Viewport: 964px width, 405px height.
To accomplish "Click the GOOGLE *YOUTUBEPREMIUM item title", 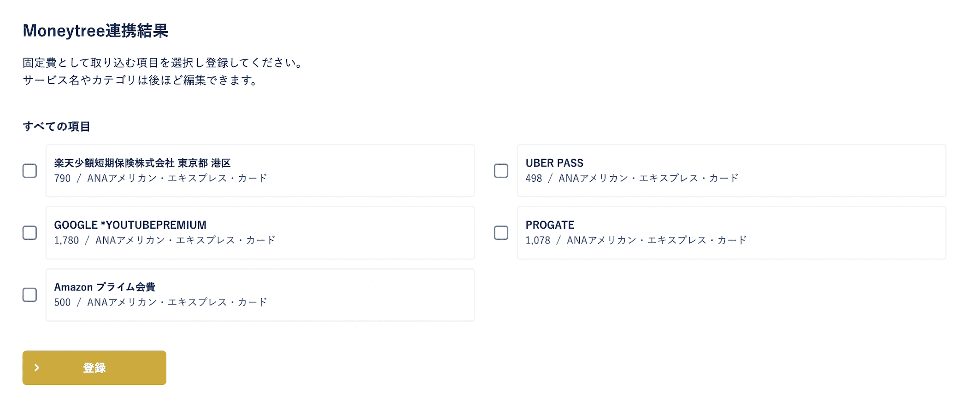I will tap(130, 225).
